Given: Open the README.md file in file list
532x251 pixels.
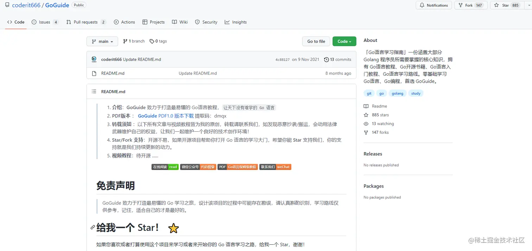Looking at the screenshot, I should coord(113,73).
